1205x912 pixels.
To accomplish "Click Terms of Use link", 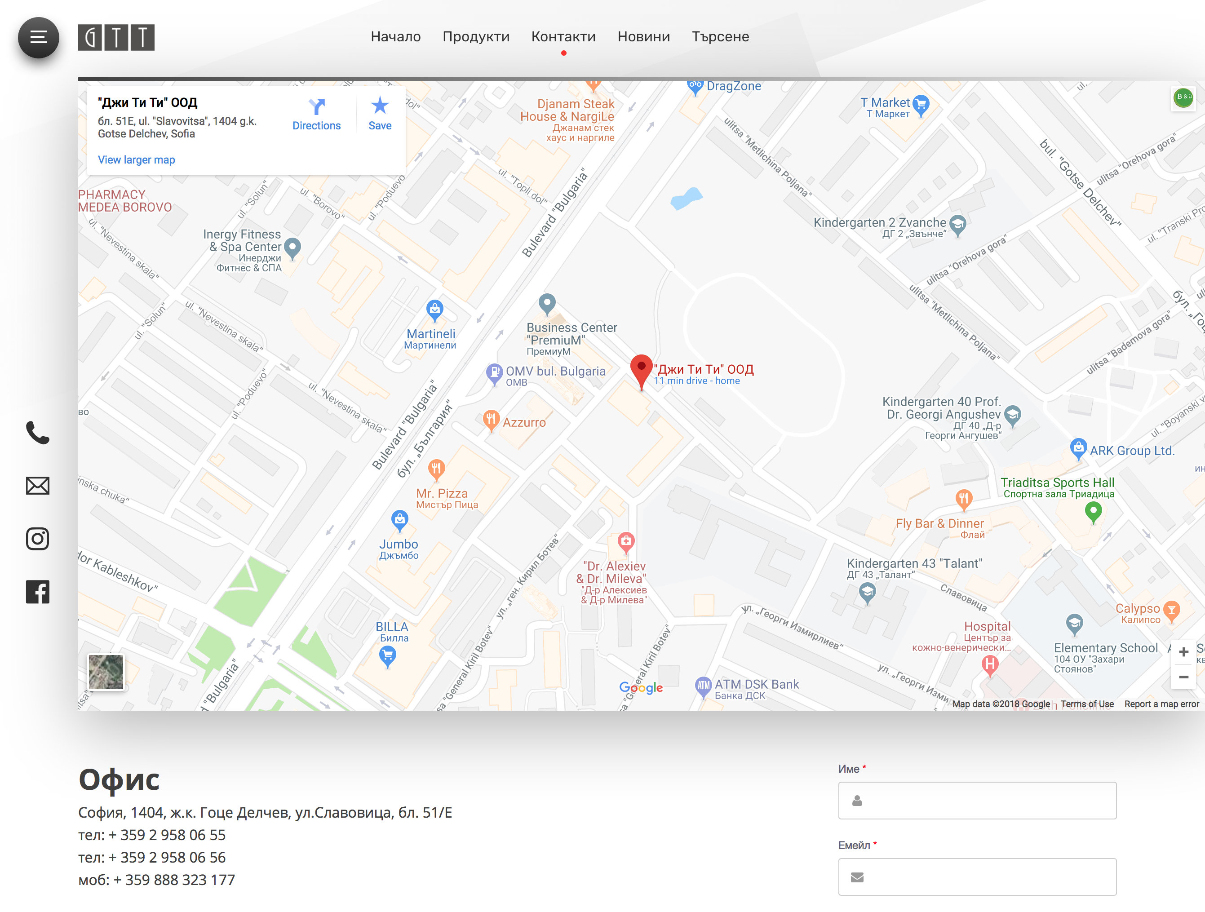I will 1087,704.
